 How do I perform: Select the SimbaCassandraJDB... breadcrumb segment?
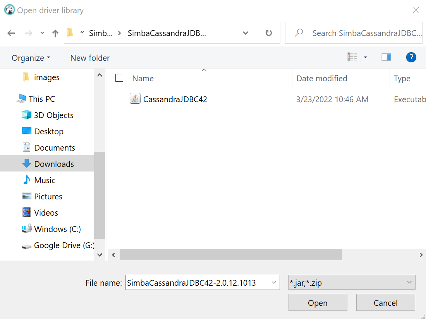(x=167, y=33)
